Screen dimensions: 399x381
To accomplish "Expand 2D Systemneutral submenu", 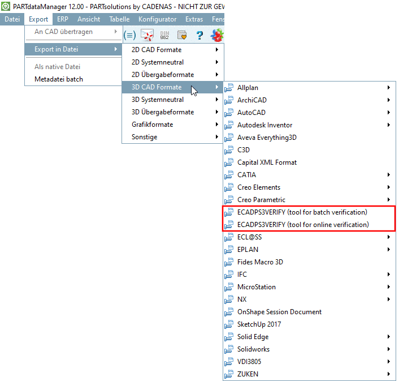I will coord(173,62).
